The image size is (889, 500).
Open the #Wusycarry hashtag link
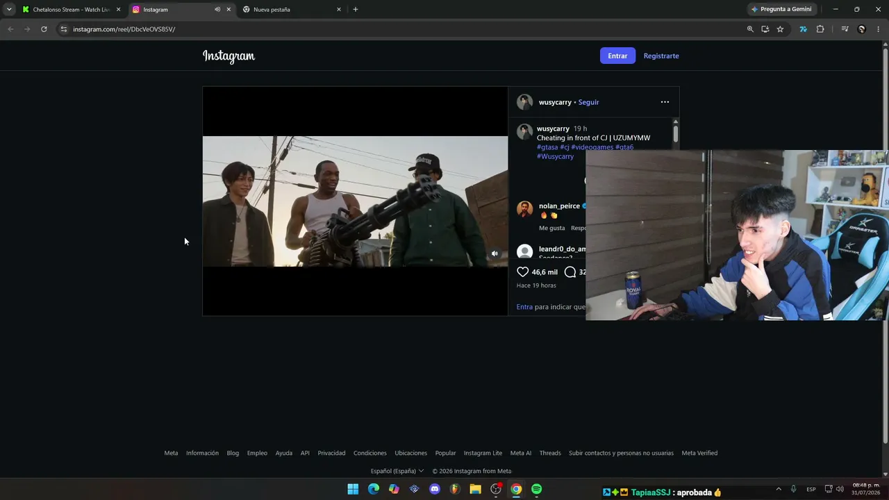click(555, 156)
